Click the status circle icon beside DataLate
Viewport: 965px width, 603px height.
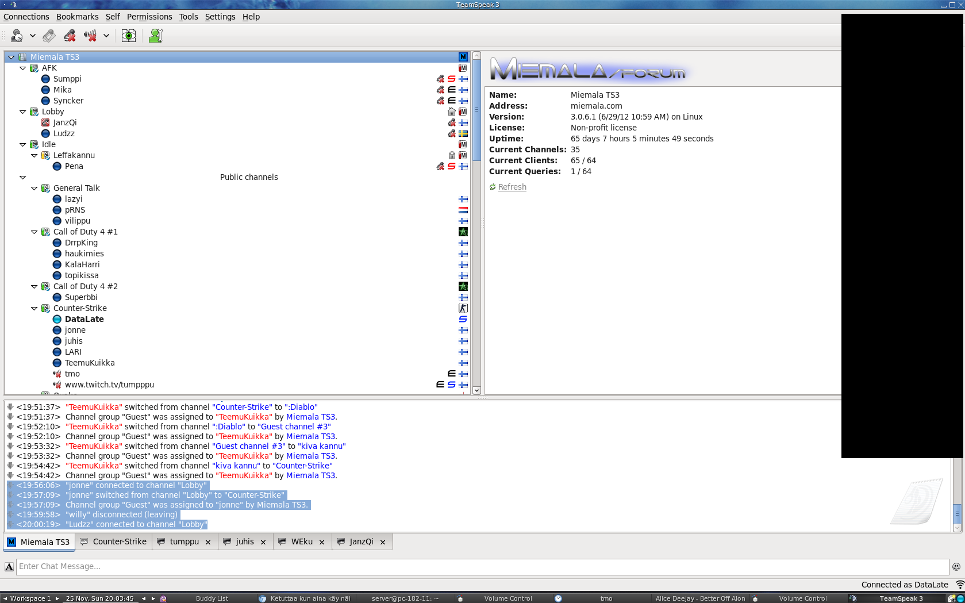[57, 319]
